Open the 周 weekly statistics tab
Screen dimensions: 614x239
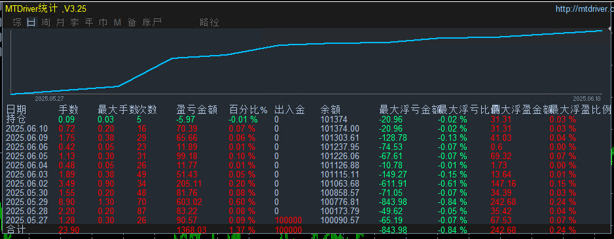46,22
